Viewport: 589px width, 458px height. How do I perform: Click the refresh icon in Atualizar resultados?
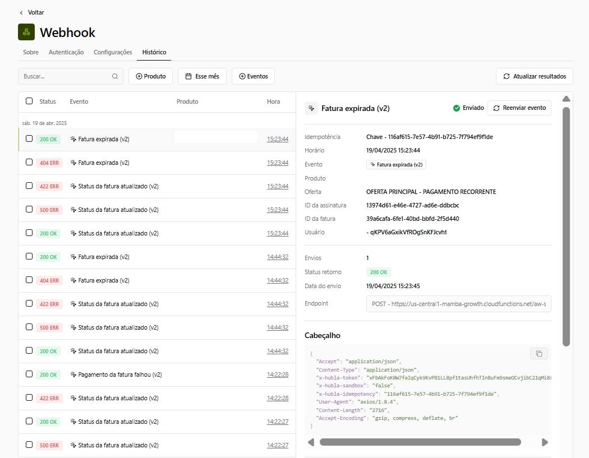(x=507, y=76)
